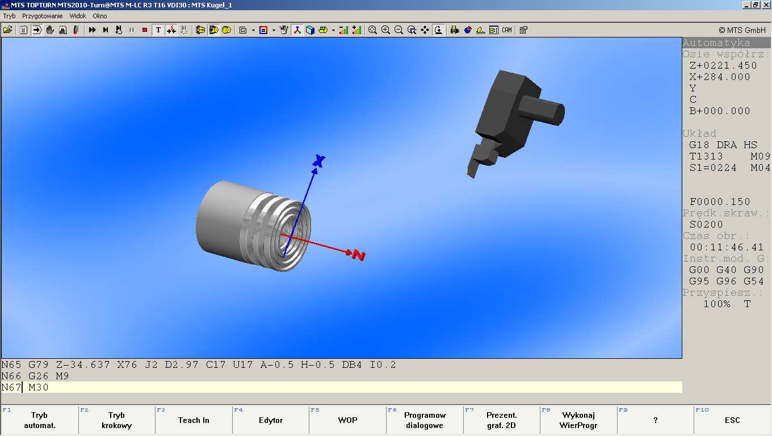Click F5 WOP softkey
Screen dimensions: 772x436
click(347, 420)
